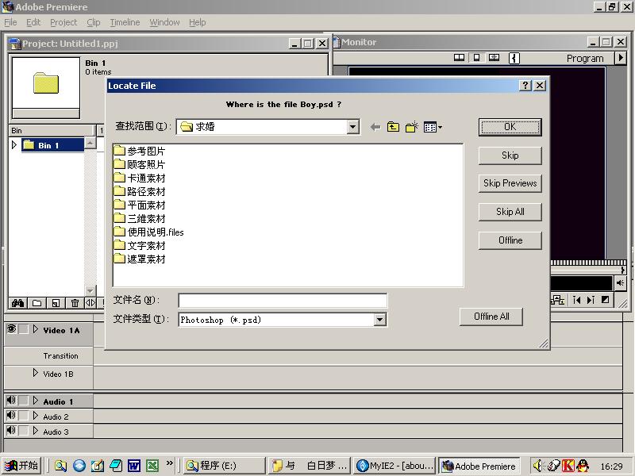Select the 路径素材 folder
The image size is (635, 476).
[140, 191]
